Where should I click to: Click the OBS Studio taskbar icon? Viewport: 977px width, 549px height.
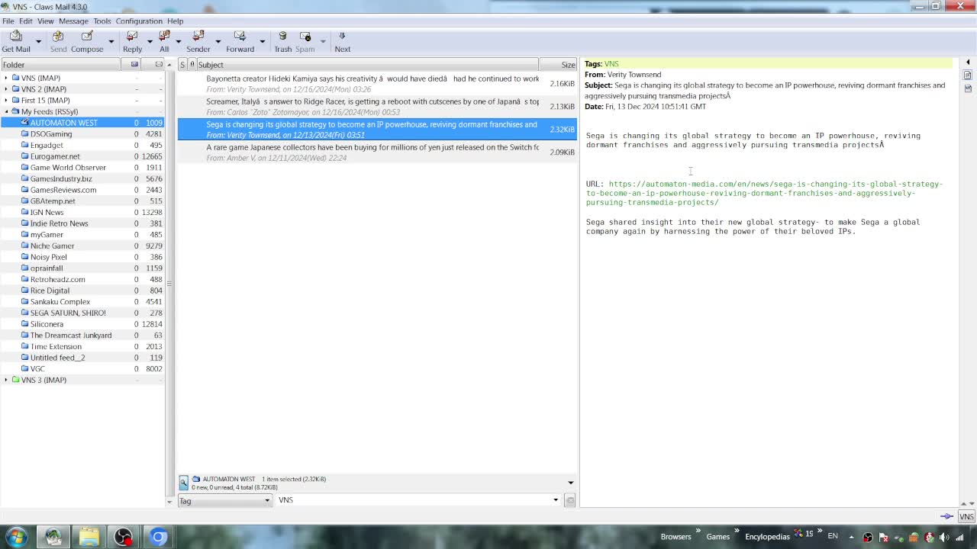click(123, 537)
